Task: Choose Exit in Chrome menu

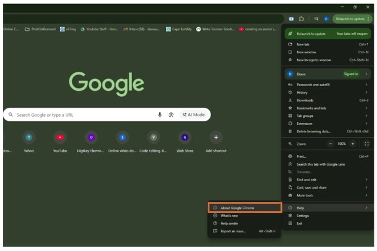Action: click(327, 223)
